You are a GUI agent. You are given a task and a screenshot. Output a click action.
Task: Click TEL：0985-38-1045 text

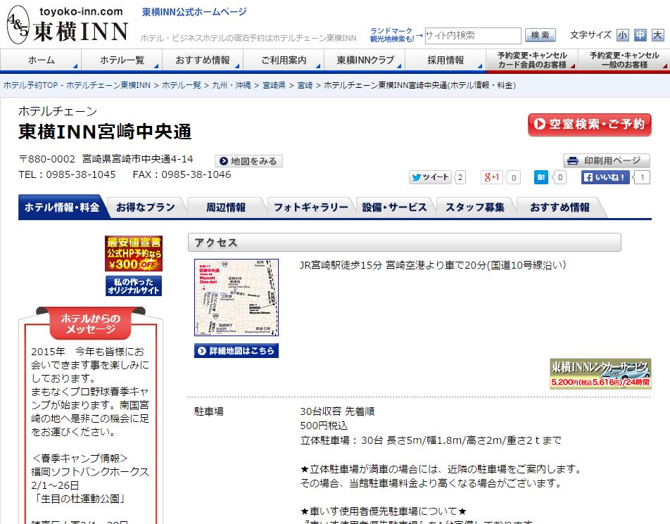67,174
